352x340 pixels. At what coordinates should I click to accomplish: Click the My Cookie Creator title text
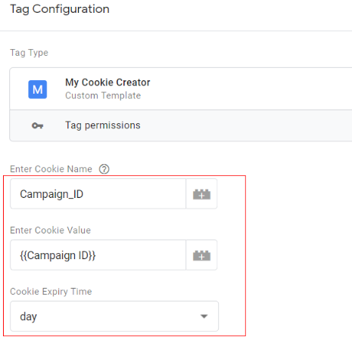tap(107, 82)
